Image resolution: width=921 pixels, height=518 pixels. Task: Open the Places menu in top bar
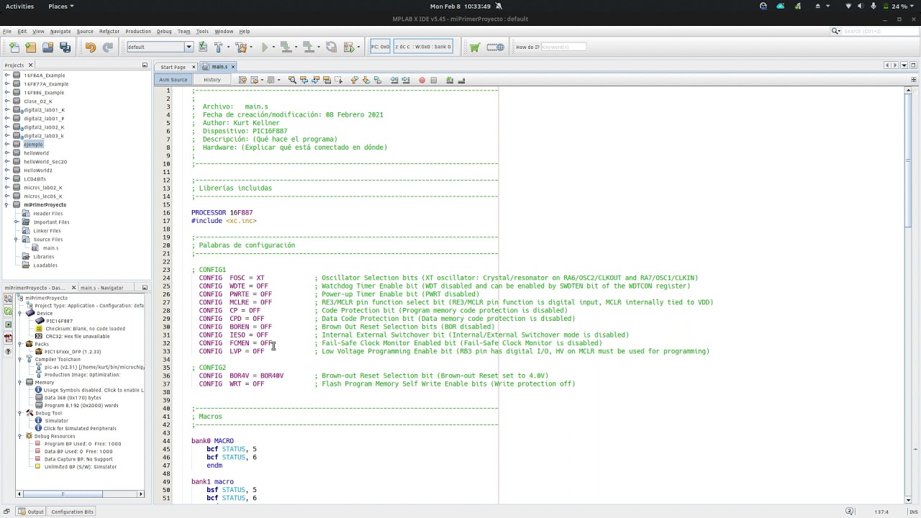(60, 6)
